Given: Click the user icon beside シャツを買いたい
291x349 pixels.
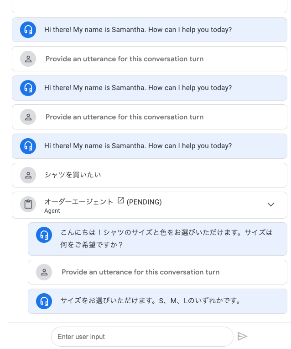Looking at the screenshot, I should click(28, 175).
